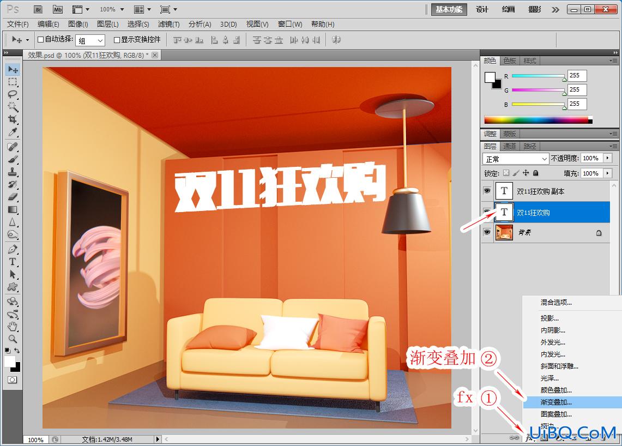Select the Spot Healing Brush tool
This screenshot has width=622, height=446.
(x=13, y=147)
